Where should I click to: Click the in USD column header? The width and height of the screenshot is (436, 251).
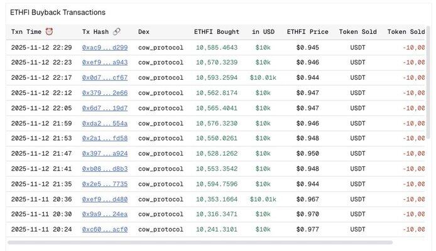click(x=263, y=32)
